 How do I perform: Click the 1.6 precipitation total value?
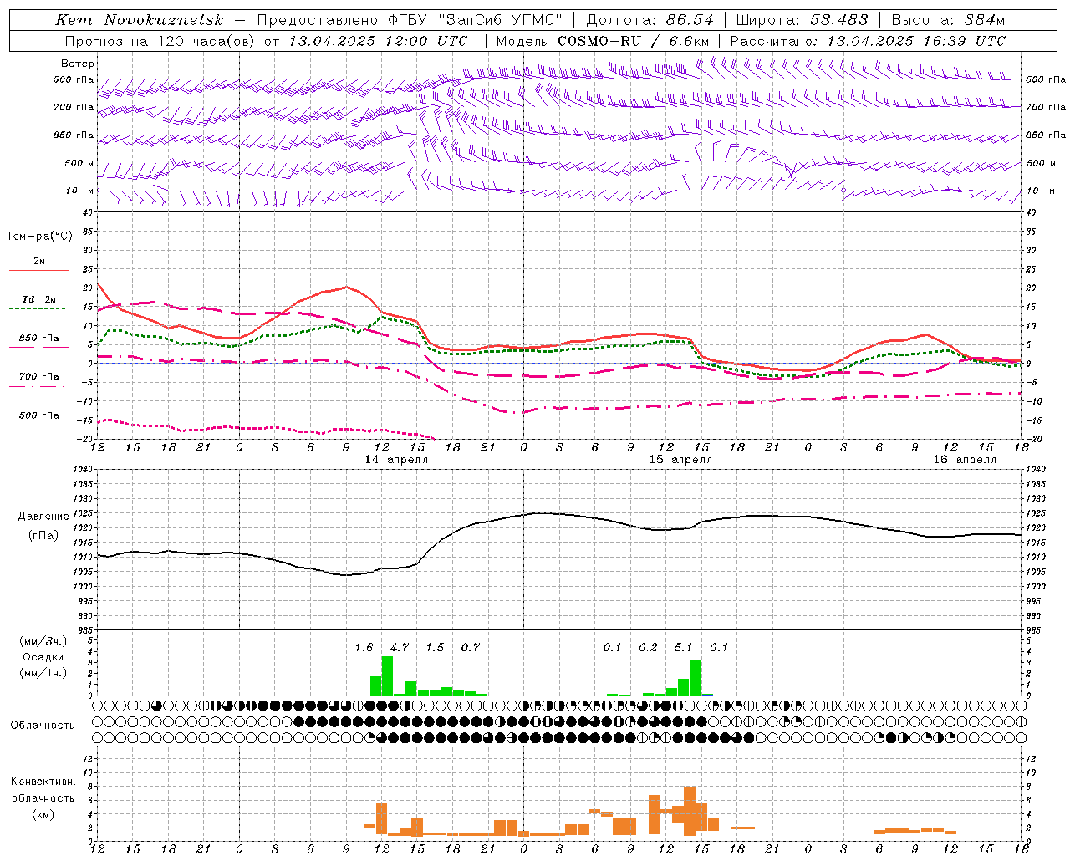pyautogui.click(x=364, y=647)
